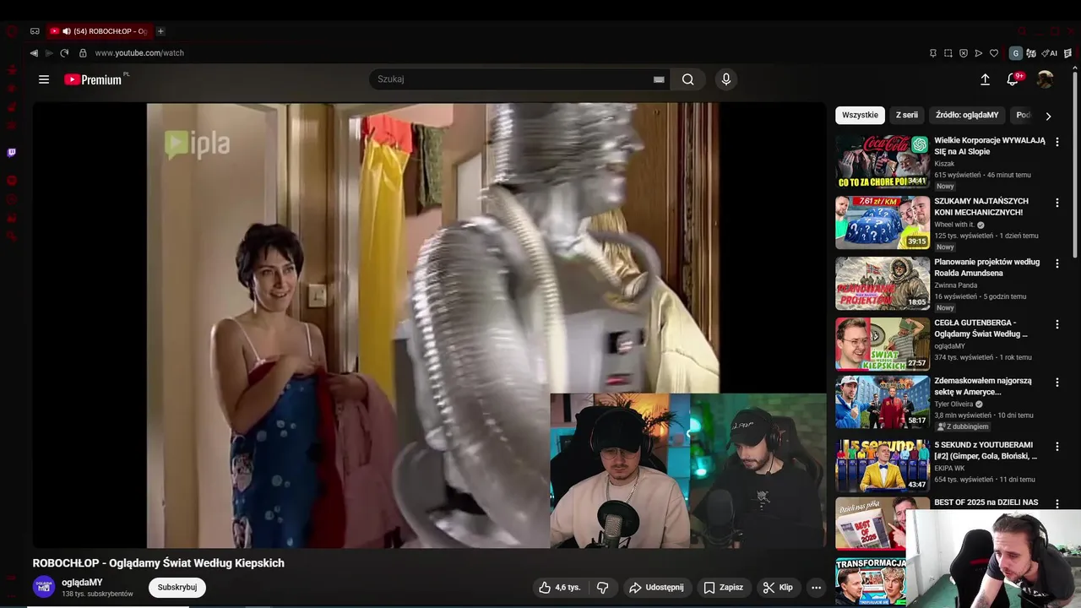Reload the page with the refresh icon
Viewport: 1081px width, 608px height.
(64, 53)
